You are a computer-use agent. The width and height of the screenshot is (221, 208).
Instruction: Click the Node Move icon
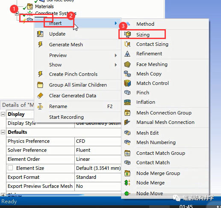point(127,193)
